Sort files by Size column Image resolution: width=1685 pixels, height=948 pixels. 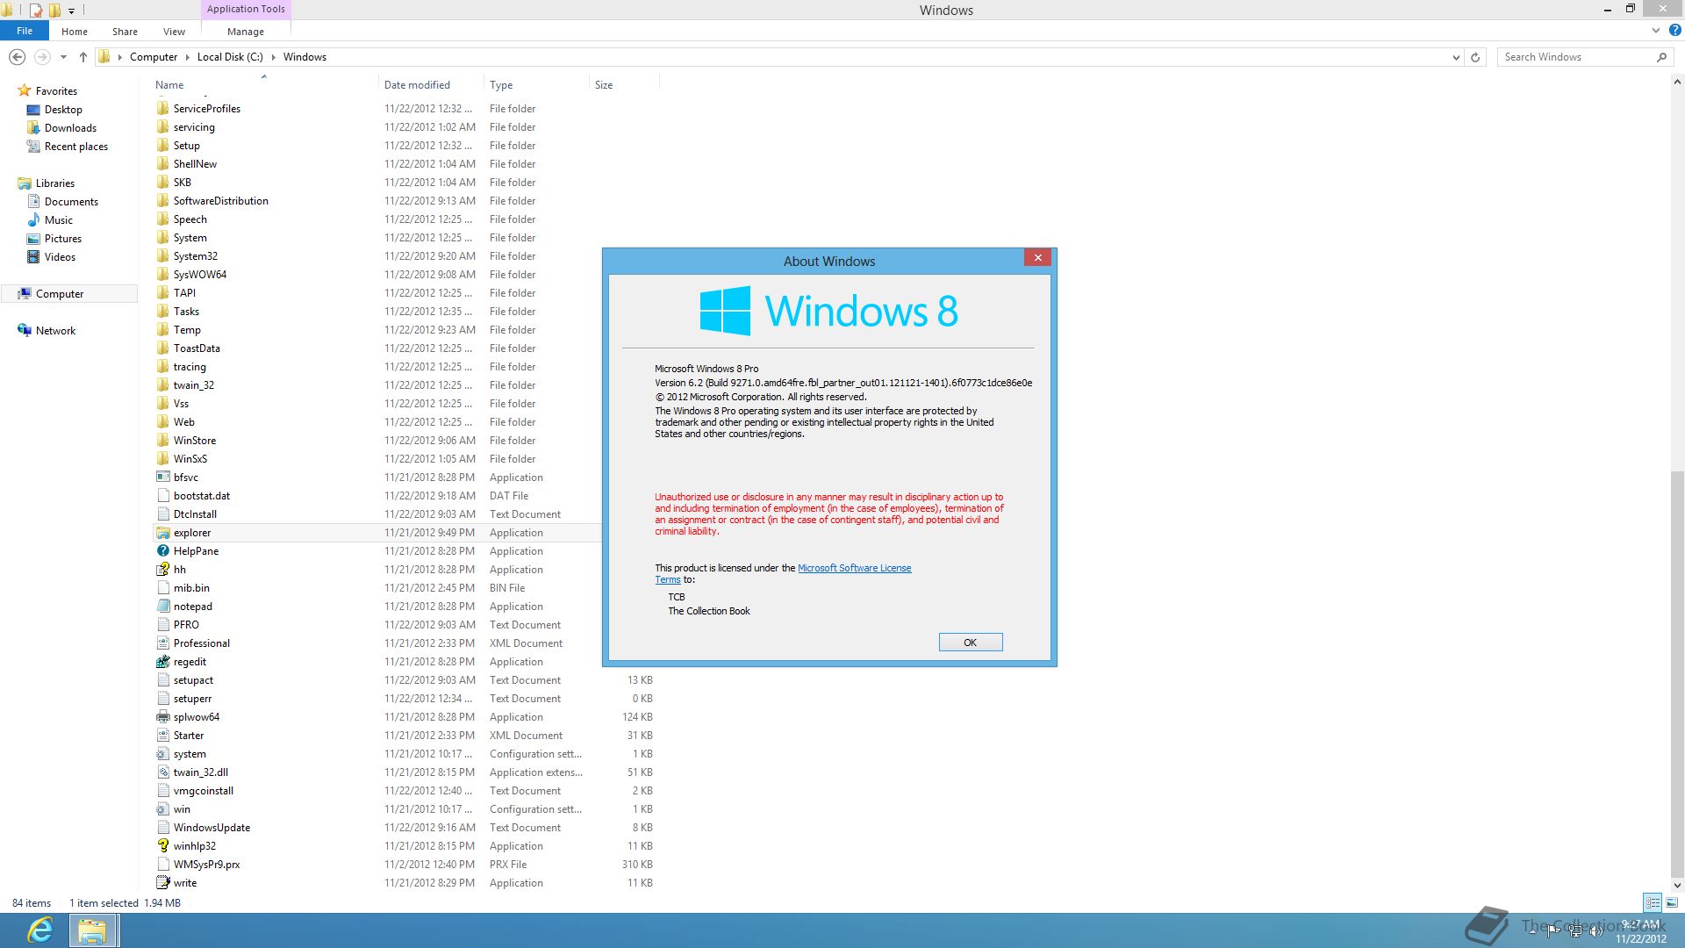pos(604,85)
